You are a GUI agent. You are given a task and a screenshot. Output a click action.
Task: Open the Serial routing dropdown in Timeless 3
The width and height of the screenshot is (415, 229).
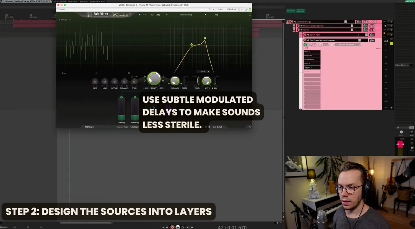(x=204, y=71)
